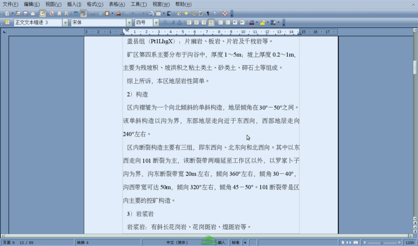Image resolution: width=418 pixels, height=246 pixels.
Task: Open the 编辑 menu
Action: coord(32,4)
